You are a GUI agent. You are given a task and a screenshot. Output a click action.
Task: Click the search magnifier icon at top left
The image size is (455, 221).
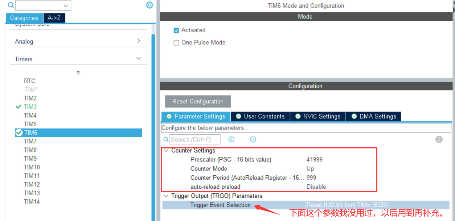11,5
